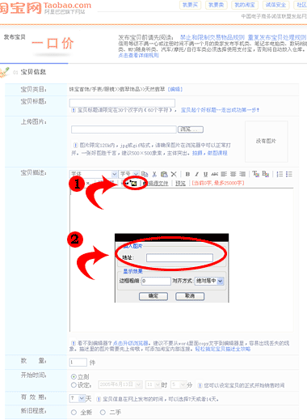307x420 pixels.
Task: Open 轻松搞定宝贝描述全攻略 link
Action: pos(222,349)
